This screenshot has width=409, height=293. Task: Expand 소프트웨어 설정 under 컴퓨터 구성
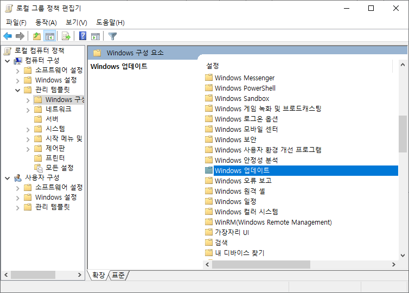[x=17, y=71]
